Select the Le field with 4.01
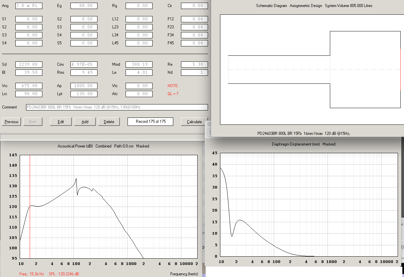This screenshot has height=277, width=404. [139, 72]
